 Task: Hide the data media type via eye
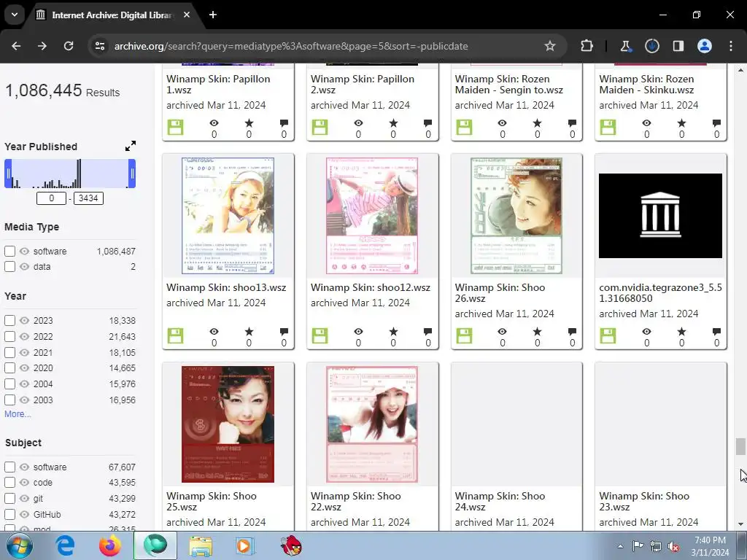25,267
